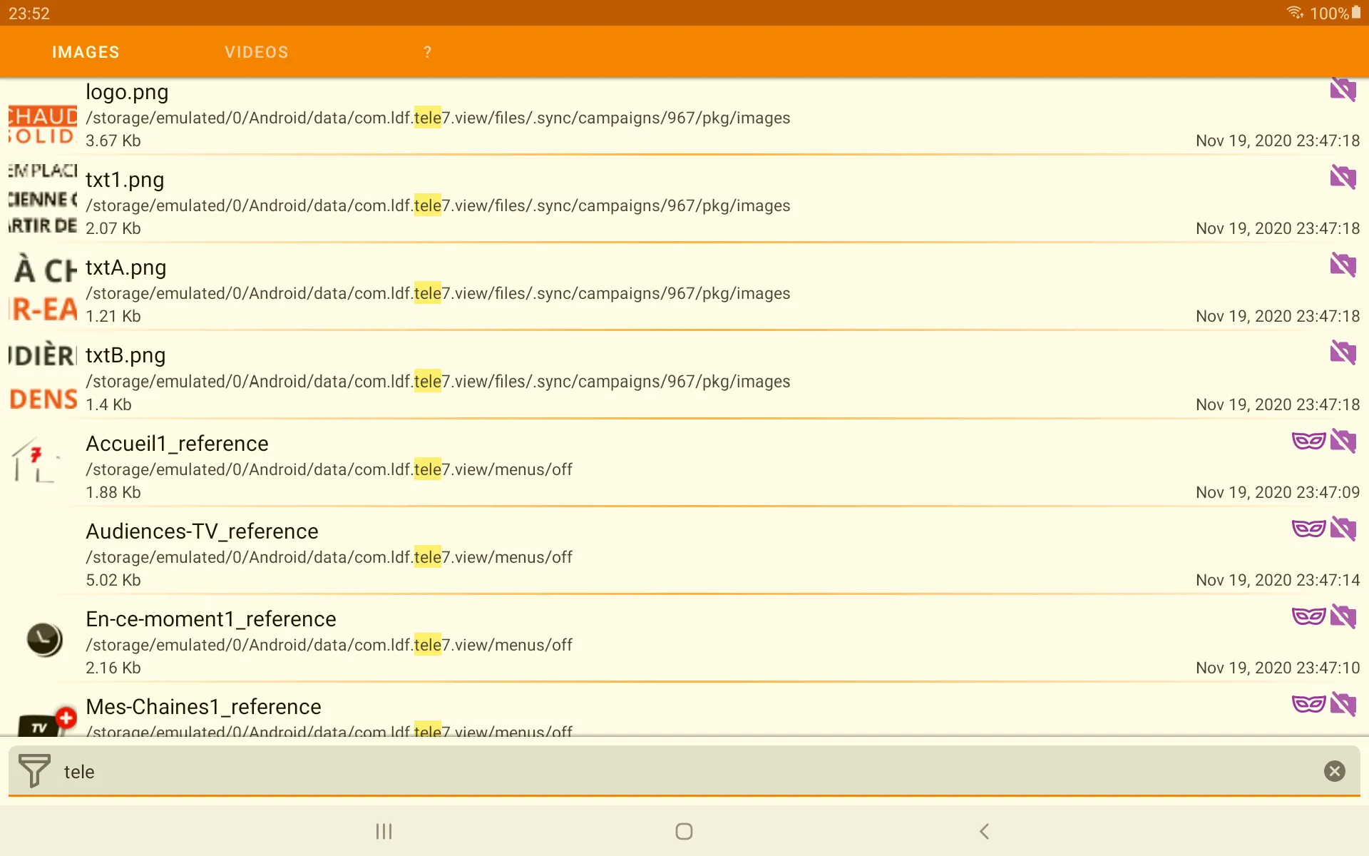Tap the no-camera icon on Mes-Chaines1_reference row

(1343, 704)
